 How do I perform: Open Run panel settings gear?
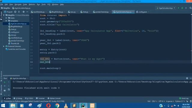tap(187, 78)
